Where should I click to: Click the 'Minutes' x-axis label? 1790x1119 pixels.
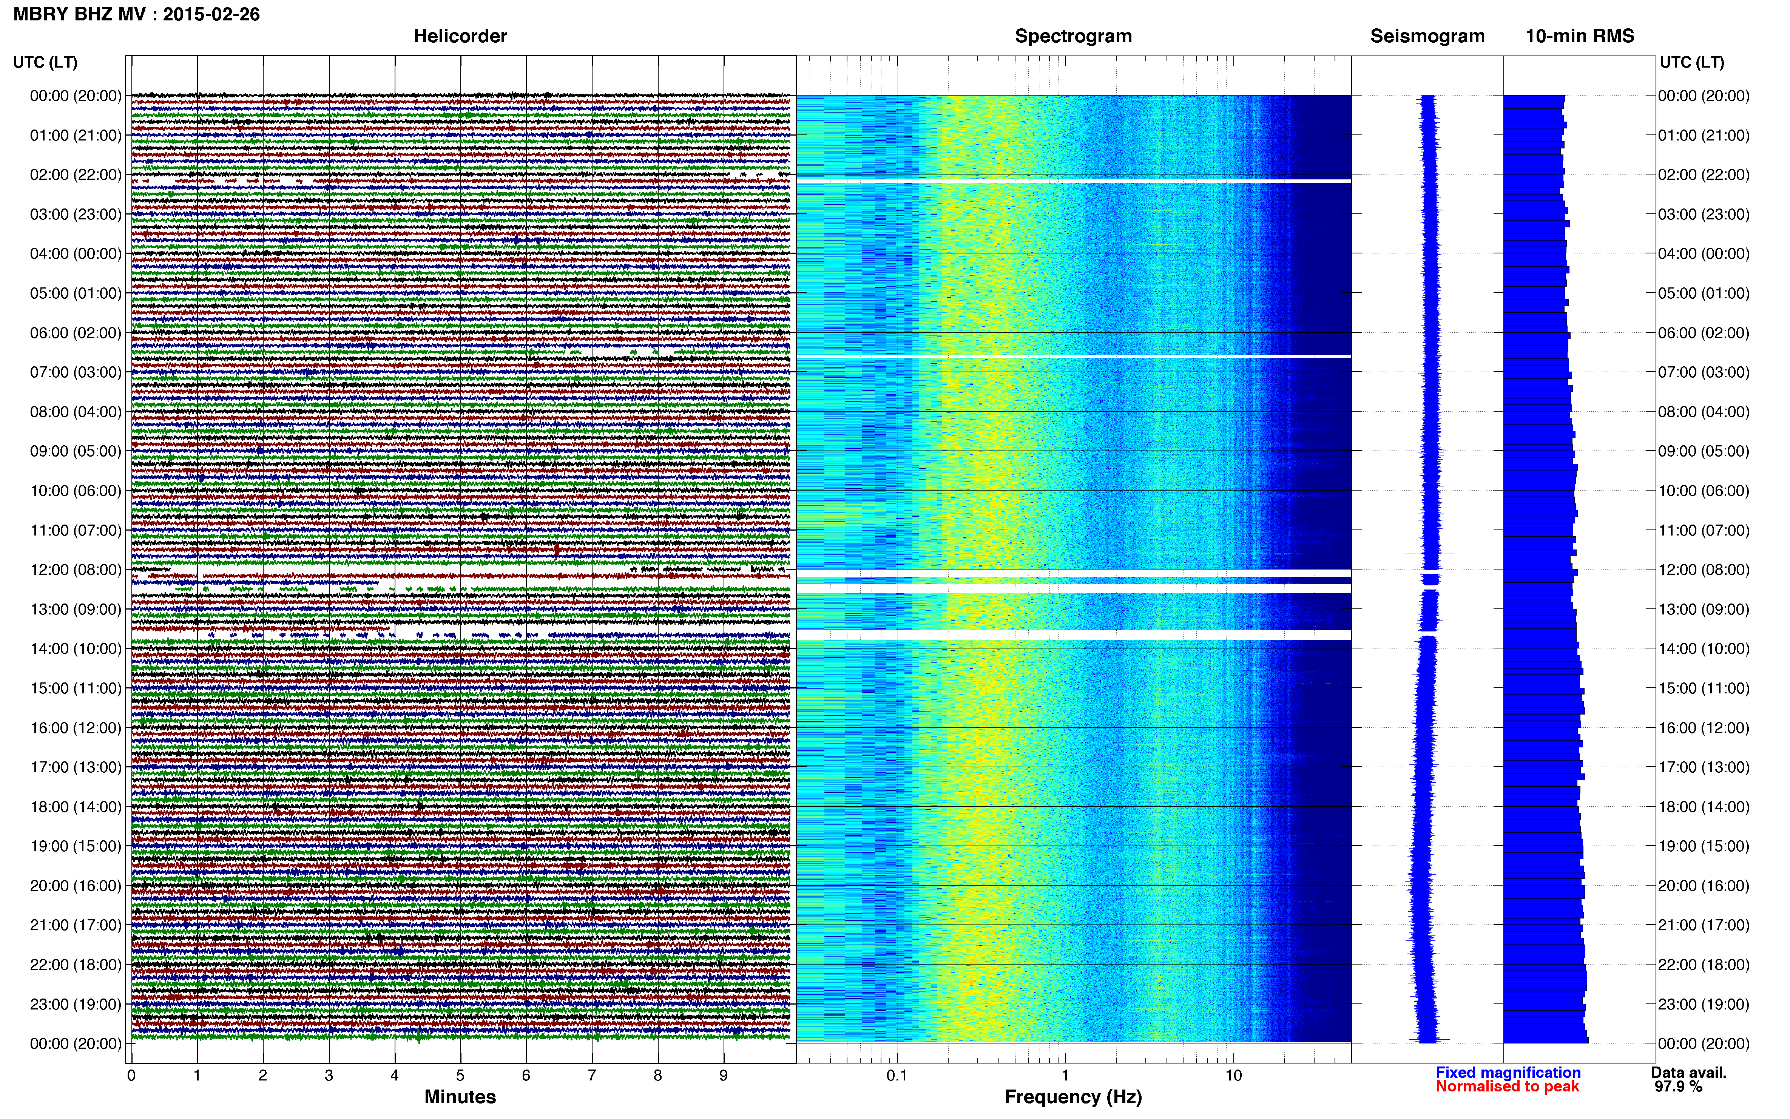pyautogui.click(x=460, y=1097)
